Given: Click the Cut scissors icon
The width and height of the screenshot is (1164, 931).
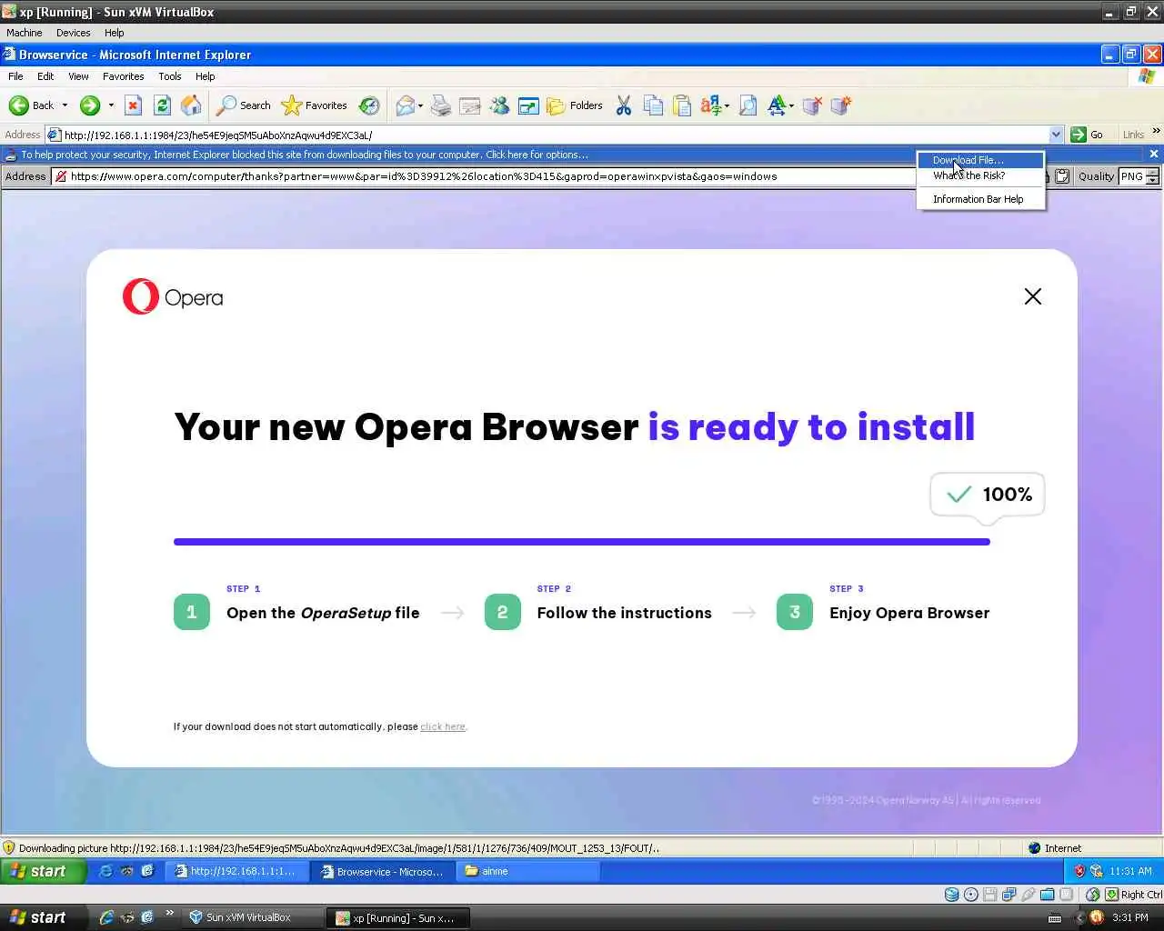Looking at the screenshot, I should (624, 106).
